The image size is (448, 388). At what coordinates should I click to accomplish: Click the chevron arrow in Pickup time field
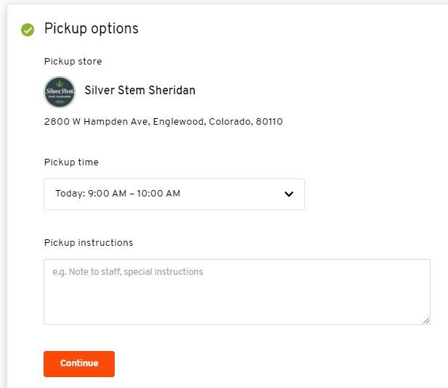(x=289, y=194)
